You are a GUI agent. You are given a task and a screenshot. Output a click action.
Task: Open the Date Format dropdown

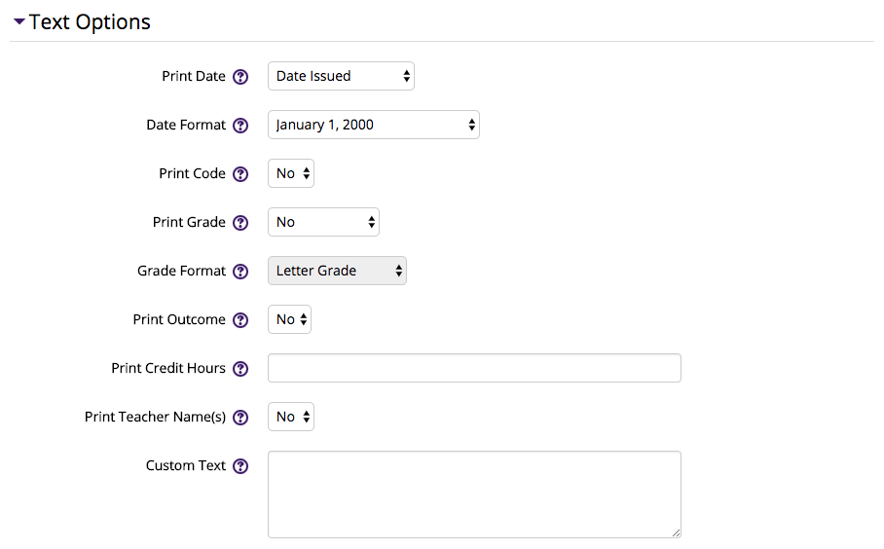(x=374, y=125)
